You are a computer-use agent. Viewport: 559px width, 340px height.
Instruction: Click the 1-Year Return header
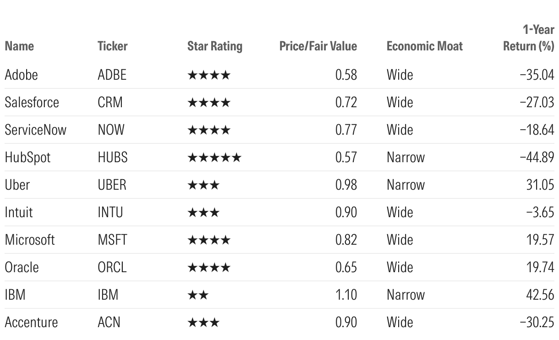pos(528,38)
